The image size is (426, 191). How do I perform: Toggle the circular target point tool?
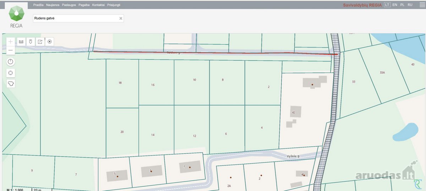(50, 42)
